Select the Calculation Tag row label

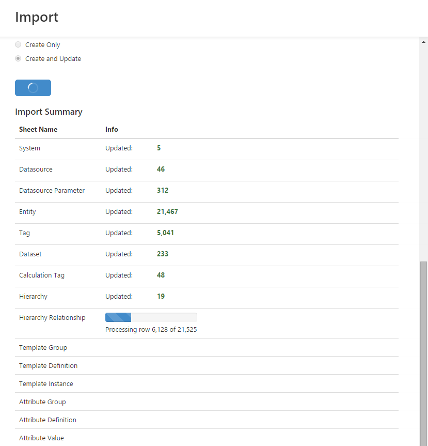[42, 275]
